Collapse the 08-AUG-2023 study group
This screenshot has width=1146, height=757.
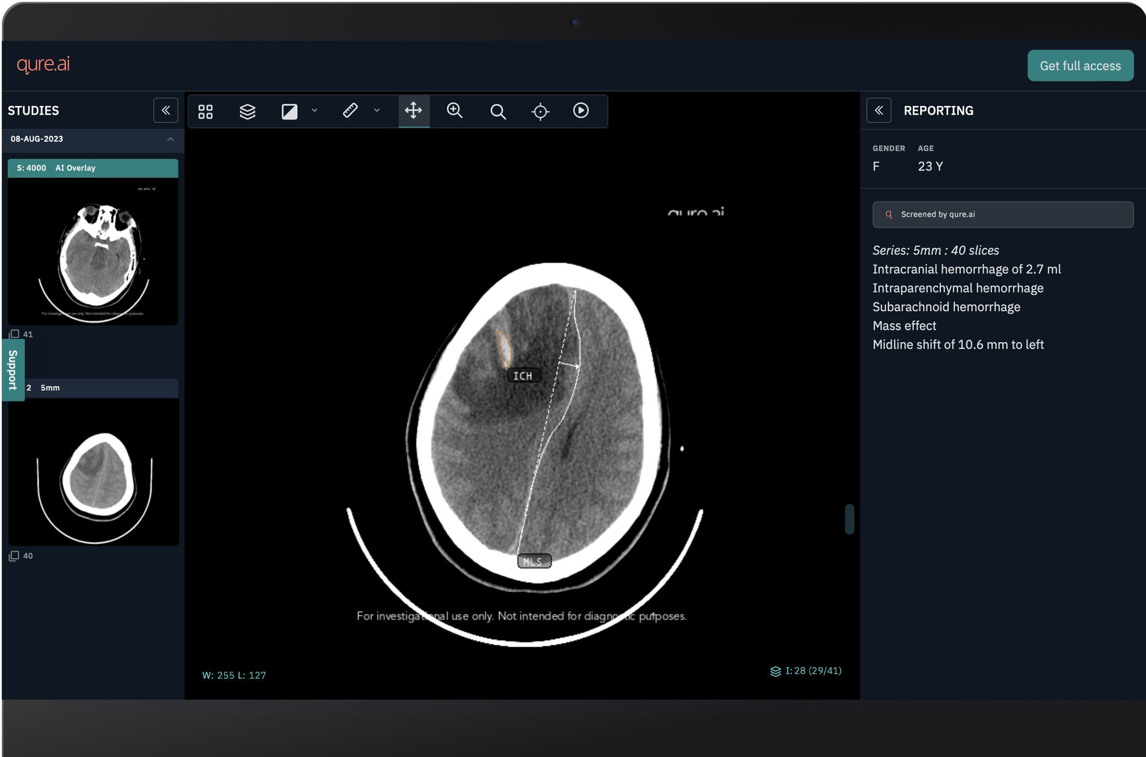[170, 139]
